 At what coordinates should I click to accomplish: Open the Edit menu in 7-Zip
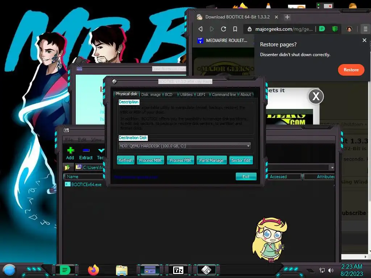pyautogui.click(x=82, y=140)
